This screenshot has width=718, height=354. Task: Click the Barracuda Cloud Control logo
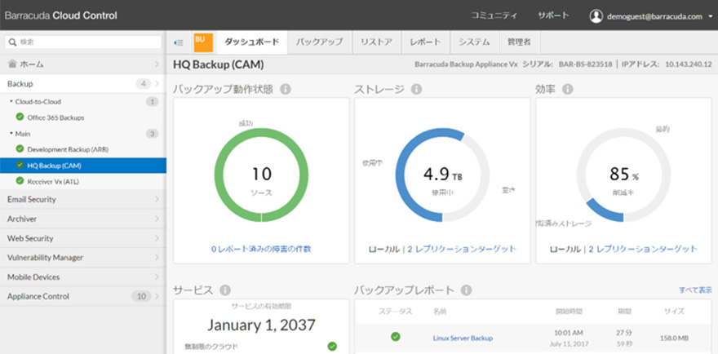point(61,16)
